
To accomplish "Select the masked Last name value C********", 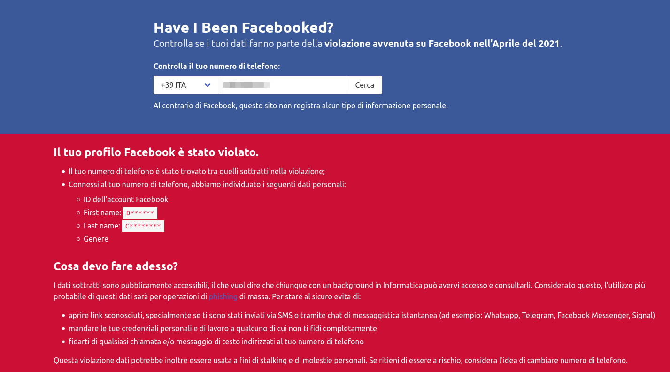I will 143,226.
